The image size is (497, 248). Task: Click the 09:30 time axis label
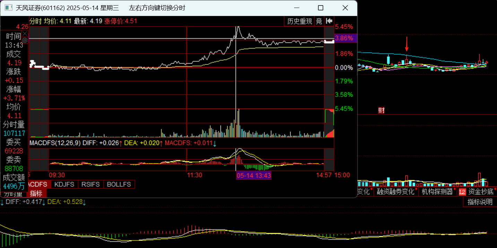click(57, 175)
